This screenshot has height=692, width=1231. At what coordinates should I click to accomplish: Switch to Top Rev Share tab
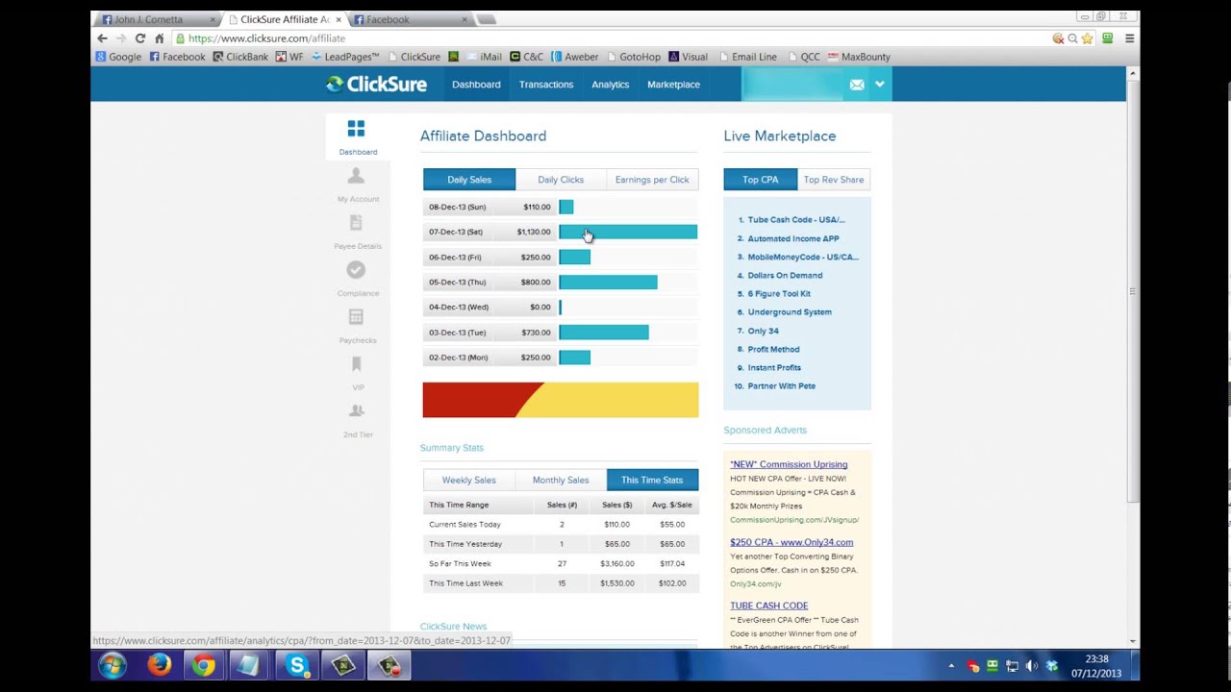click(x=834, y=180)
